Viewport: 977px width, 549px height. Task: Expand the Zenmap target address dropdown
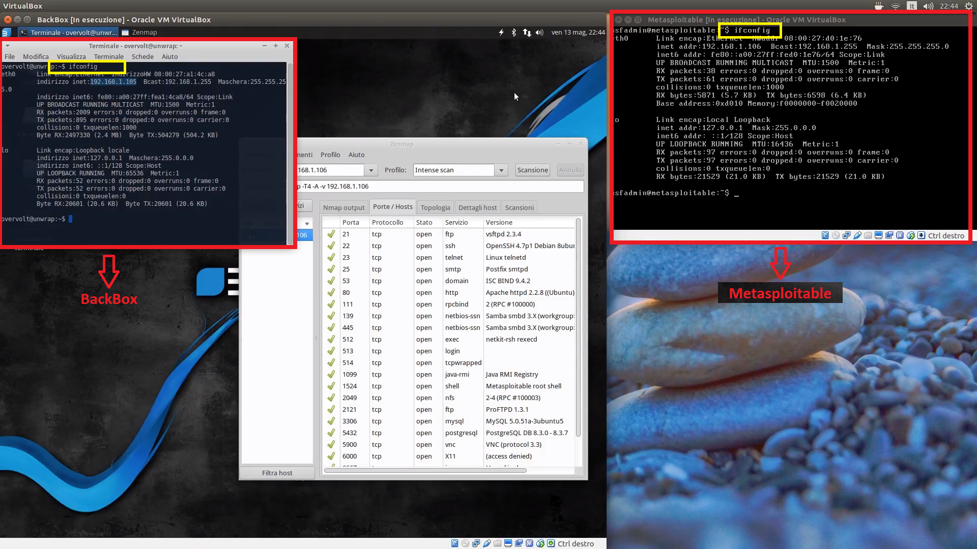tap(371, 170)
